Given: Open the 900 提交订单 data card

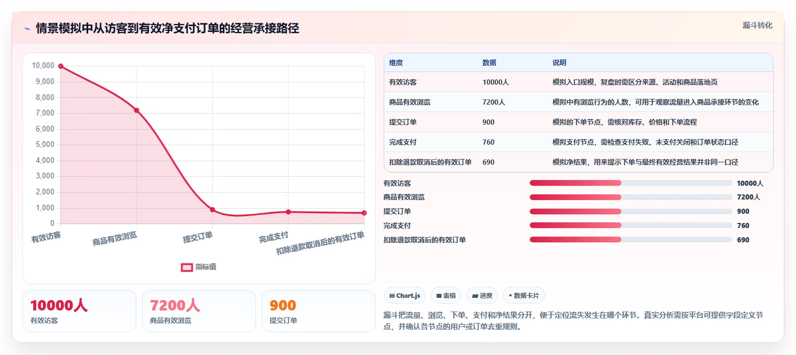Looking at the screenshot, I should pos(318,311).
